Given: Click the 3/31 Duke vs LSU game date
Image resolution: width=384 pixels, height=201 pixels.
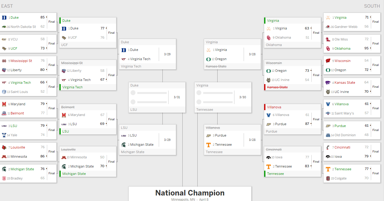Looking at the screenshot, I should [177, 97].
